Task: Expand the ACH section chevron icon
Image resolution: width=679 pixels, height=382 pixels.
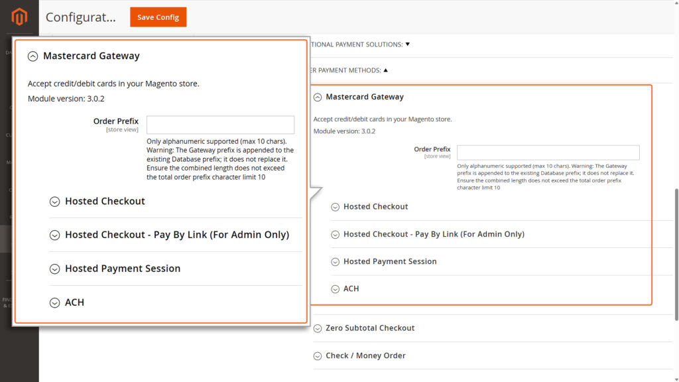Action: [x=54, y=302]
